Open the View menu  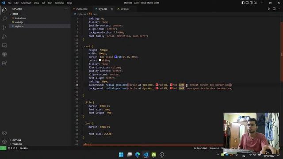point(36,3)
